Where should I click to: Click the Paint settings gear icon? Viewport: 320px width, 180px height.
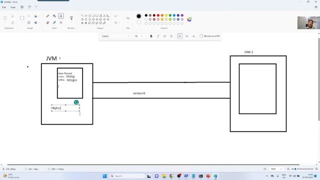tap(316, 7)
